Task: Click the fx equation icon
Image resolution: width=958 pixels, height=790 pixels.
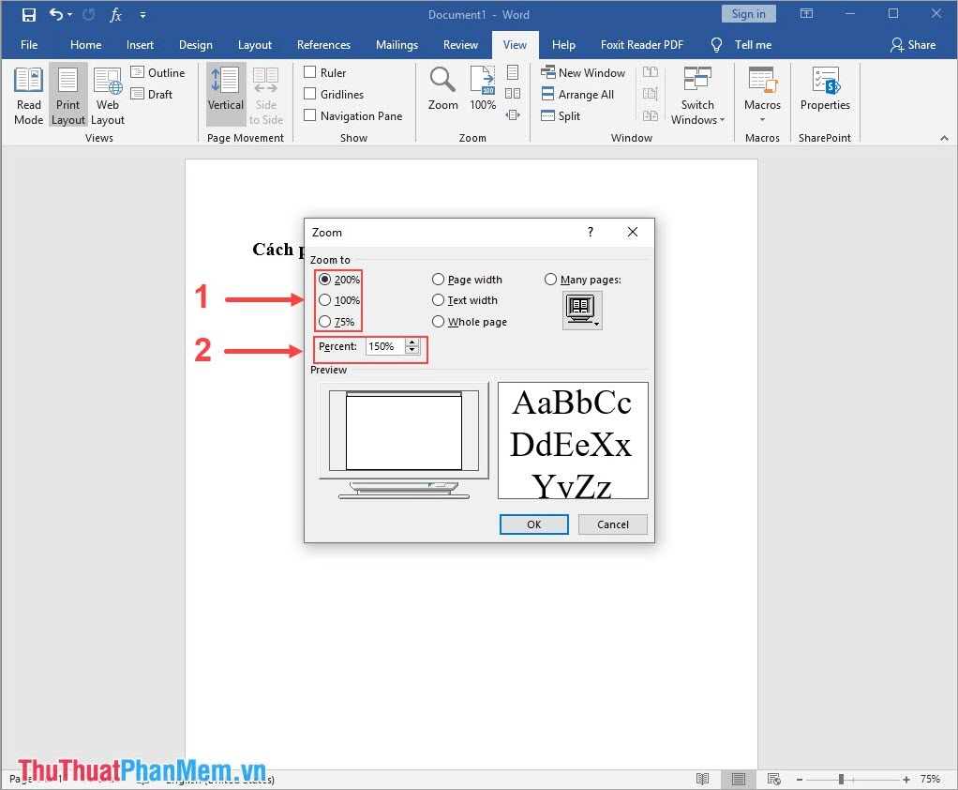Action: click(115, 15)
